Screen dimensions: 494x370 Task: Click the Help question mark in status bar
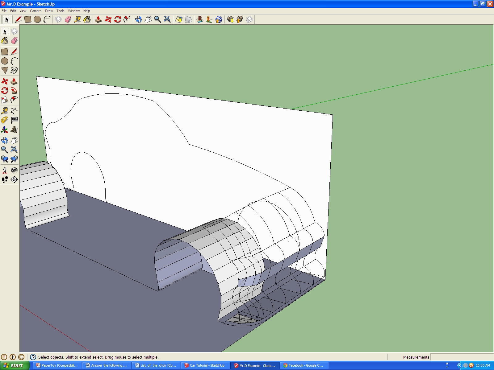coord(33,357)
